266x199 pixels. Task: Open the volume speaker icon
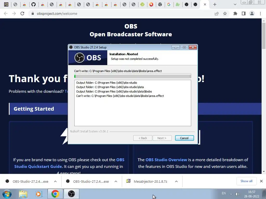point(237,194)
